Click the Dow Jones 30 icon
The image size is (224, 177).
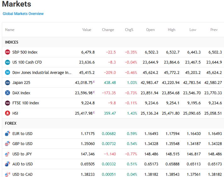(8, 72)
